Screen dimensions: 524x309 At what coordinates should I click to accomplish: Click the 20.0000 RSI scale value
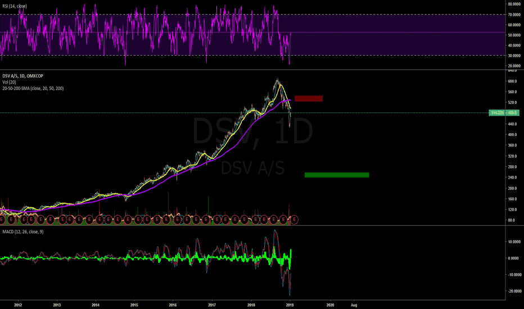[x=514, y=66]
